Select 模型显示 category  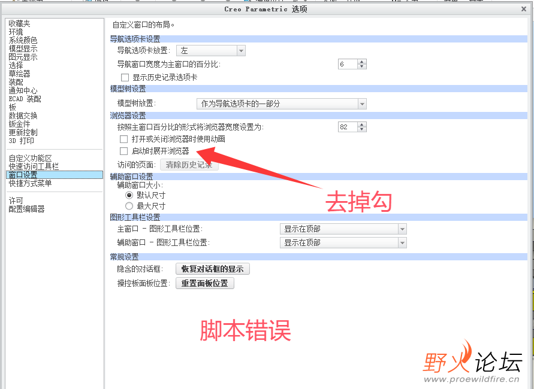coord(23,48)
